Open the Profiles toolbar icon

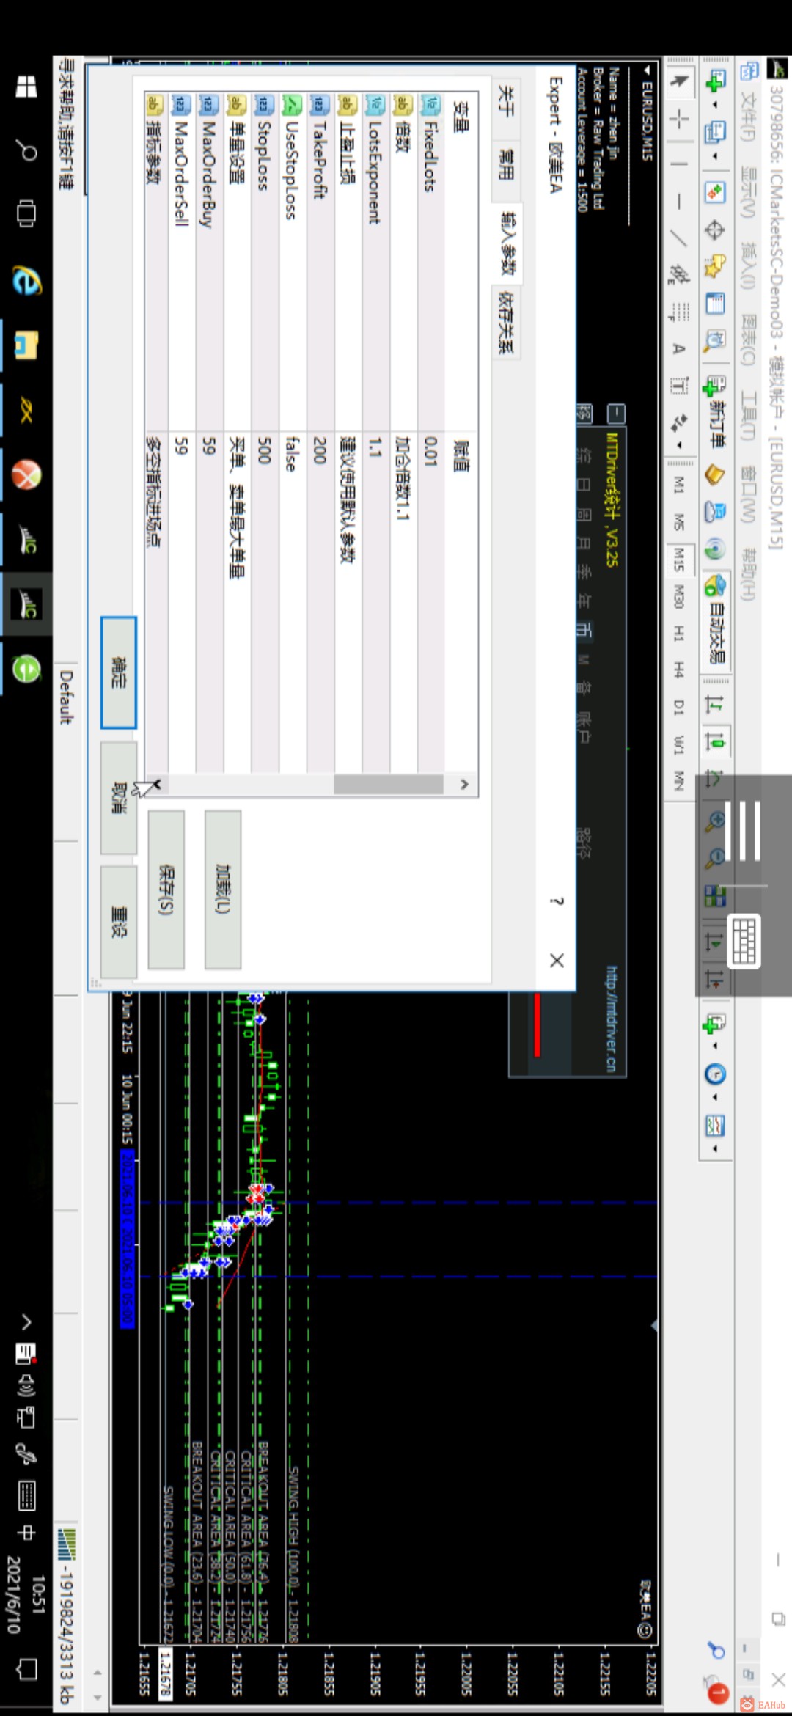pyautogui.click(x=715, y=132)
